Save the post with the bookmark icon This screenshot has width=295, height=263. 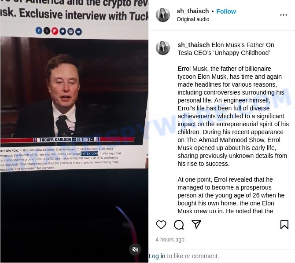pos(284,225)
